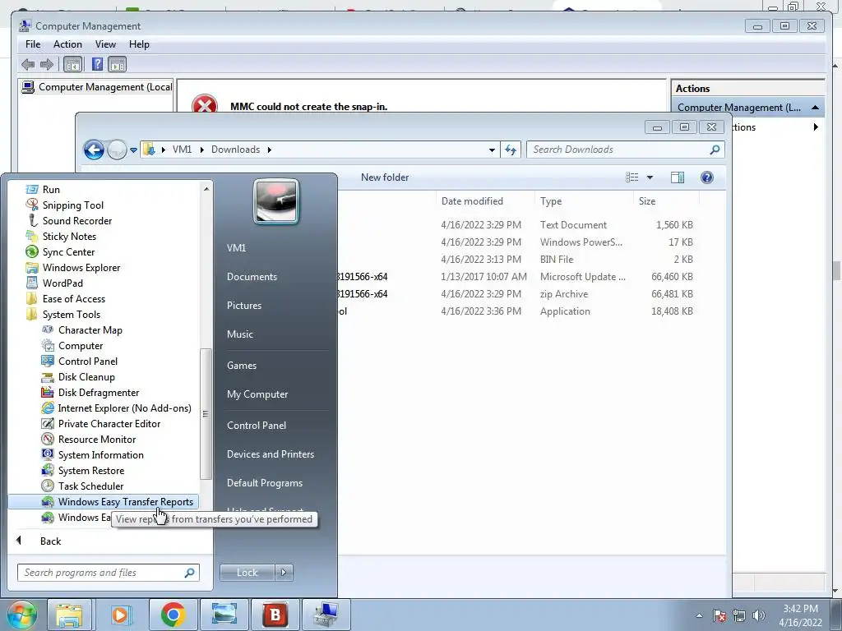The height and width of the screenshot is (631, 842).
Task: Open Windows Media Player taskbar icon
Action: tap(122, 615)
